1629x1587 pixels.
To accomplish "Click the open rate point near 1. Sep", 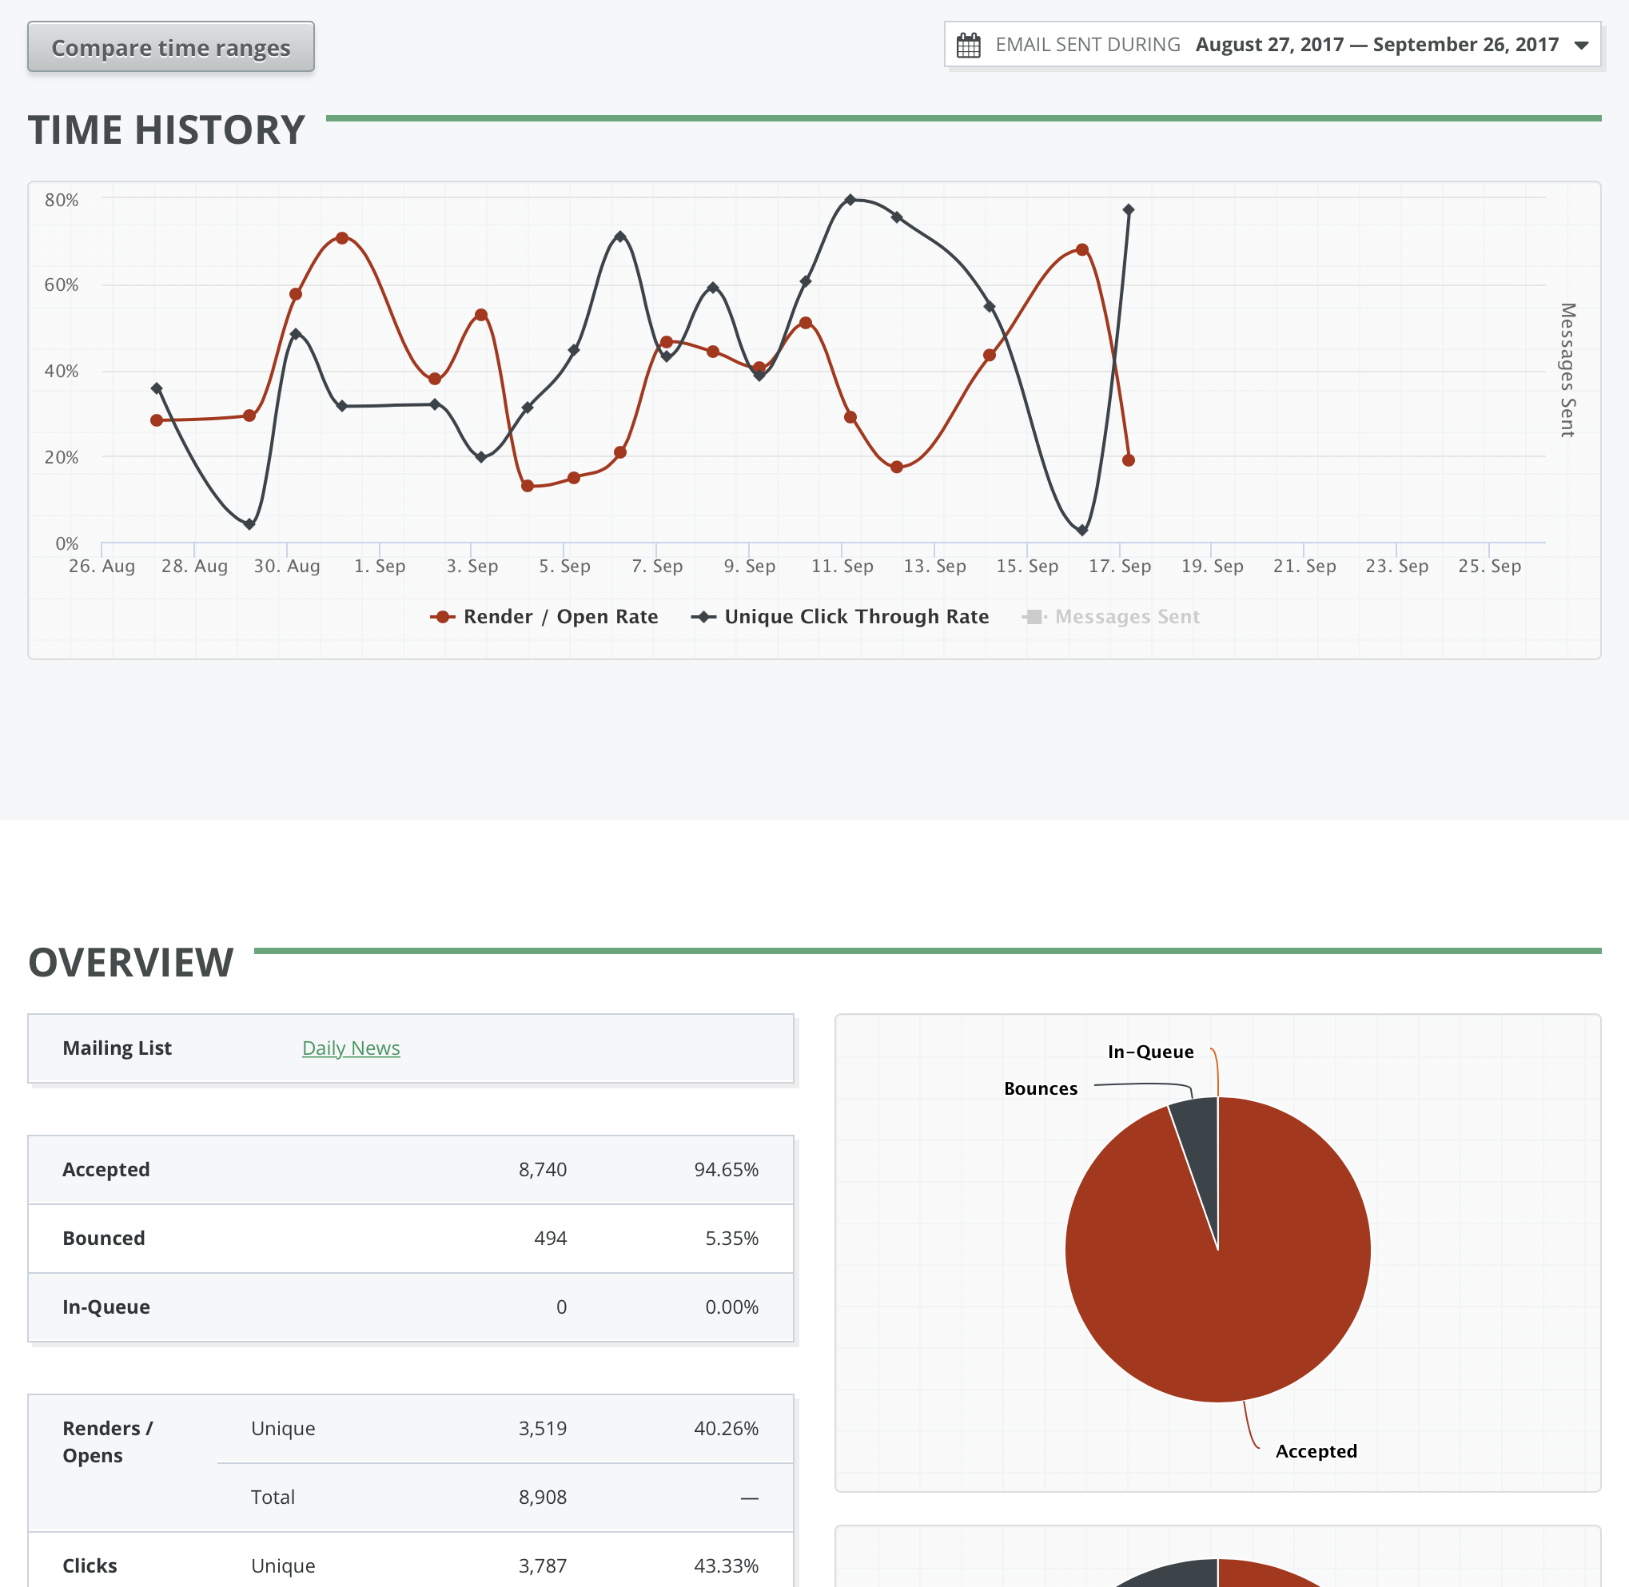I will [x=342, y=238].
